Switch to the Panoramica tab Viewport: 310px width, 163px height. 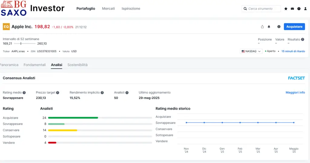point(9,65)
